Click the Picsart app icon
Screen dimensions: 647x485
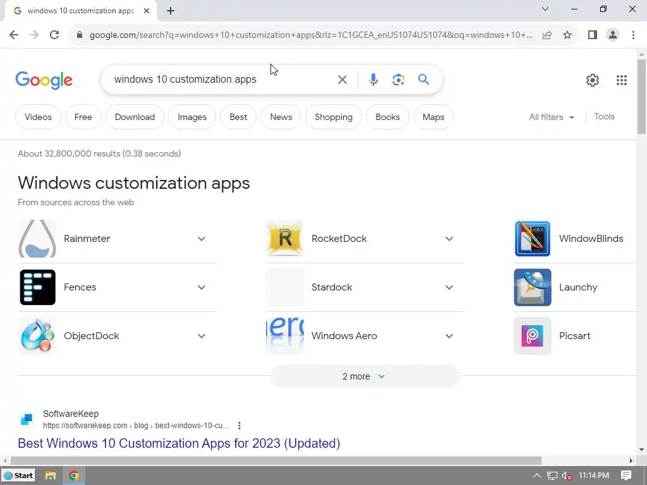pos(532,336)
